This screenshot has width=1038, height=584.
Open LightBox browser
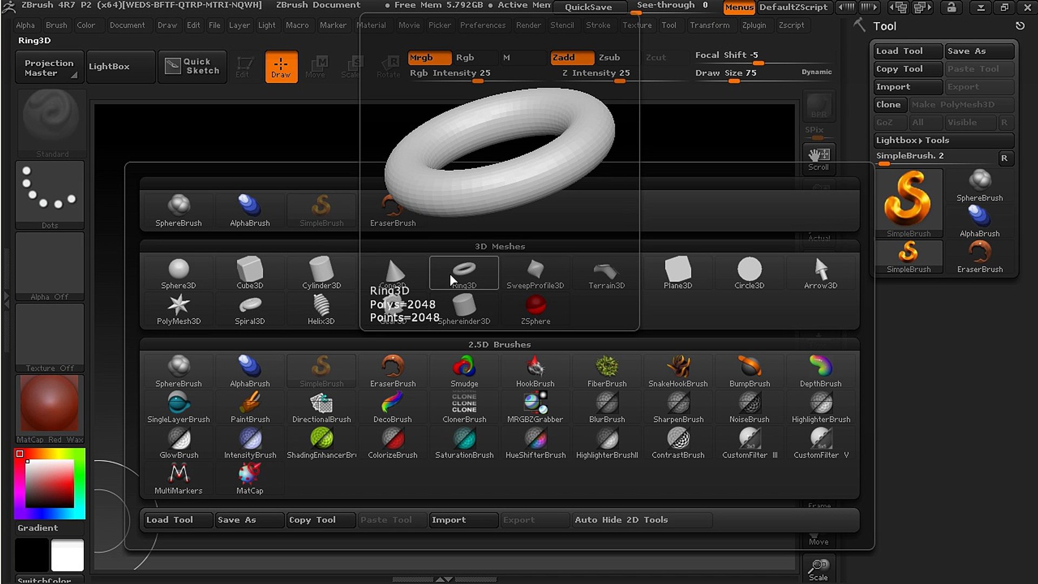tap(121, 67)
